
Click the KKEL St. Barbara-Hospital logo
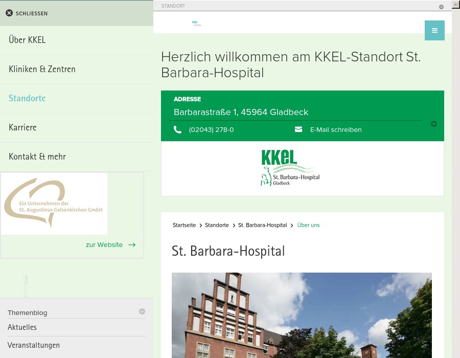pyautogui.click(x=290, y=168)
